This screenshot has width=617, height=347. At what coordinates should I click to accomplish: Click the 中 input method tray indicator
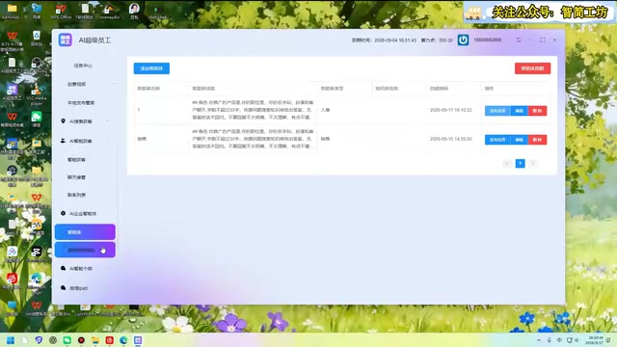coord(559,340)
